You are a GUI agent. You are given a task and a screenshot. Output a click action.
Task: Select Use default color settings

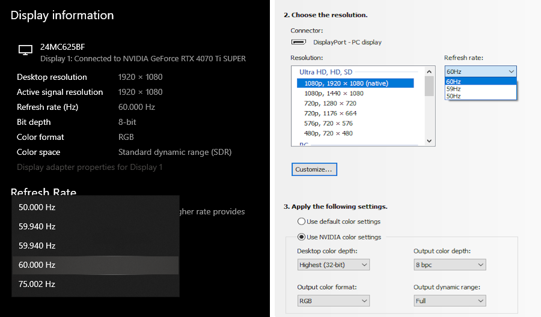339,221
